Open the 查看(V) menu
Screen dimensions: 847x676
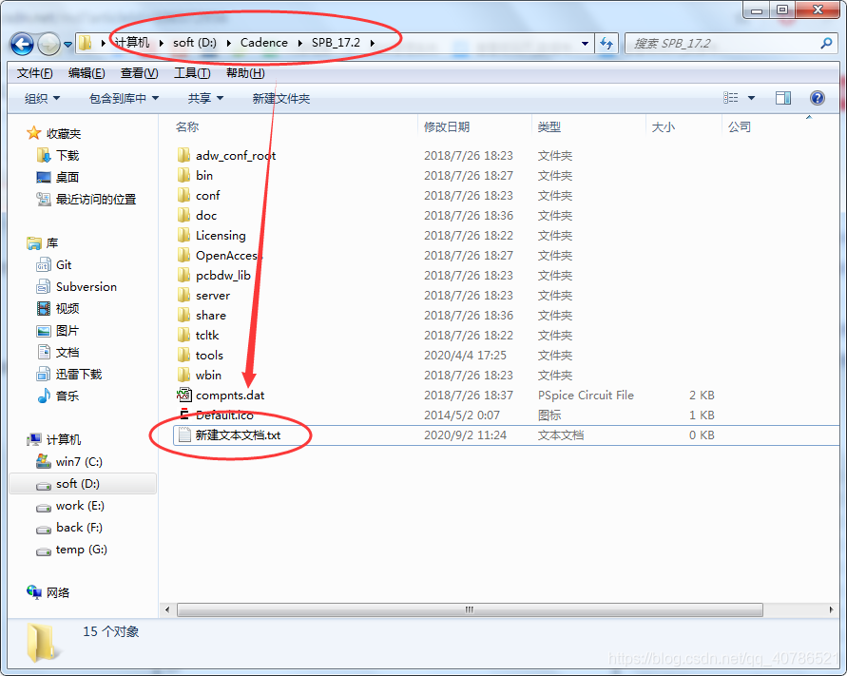tap(140, 73)
